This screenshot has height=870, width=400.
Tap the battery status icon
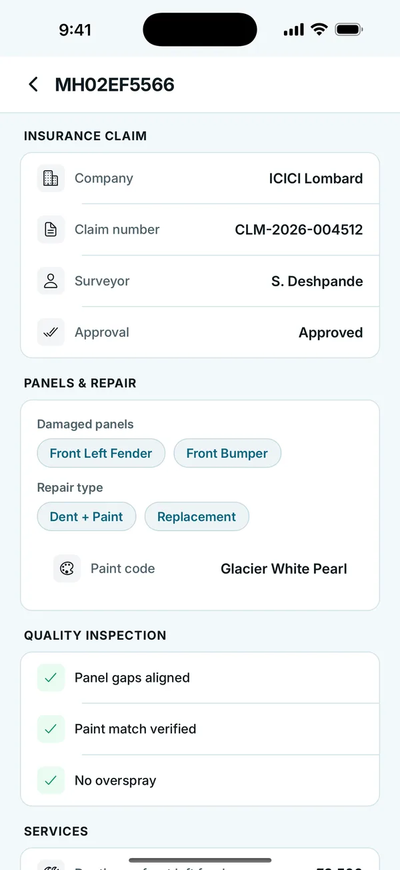[349, 29]
